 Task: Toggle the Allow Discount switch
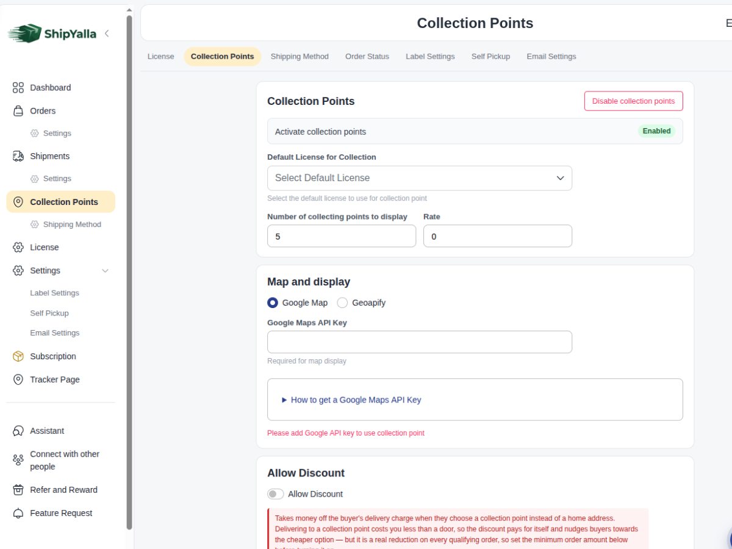tap(276, 494)
